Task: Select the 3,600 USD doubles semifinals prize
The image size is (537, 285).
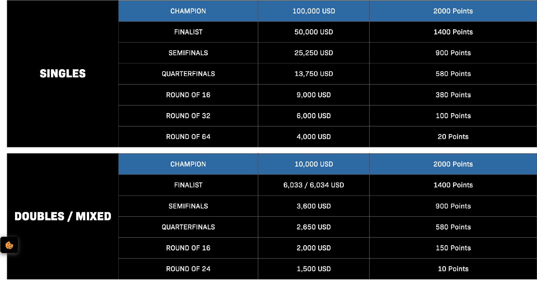Action: (x=314, y=206)
